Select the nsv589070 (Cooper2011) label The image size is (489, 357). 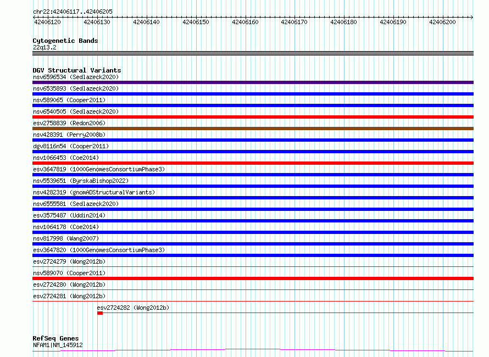click(69, 273)
